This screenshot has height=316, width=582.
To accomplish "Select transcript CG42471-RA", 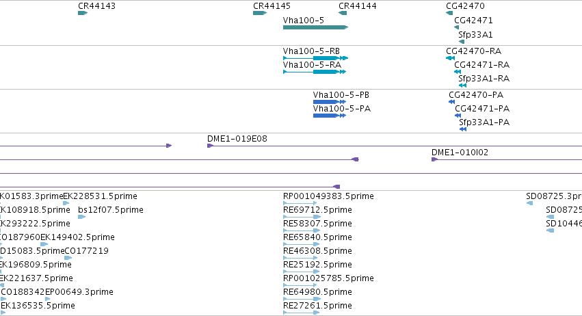I will tap(458, 72).
